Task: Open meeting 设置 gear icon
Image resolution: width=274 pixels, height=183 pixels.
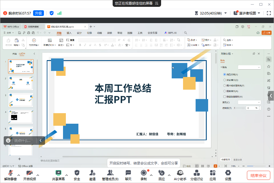Action: coord(228,175)
